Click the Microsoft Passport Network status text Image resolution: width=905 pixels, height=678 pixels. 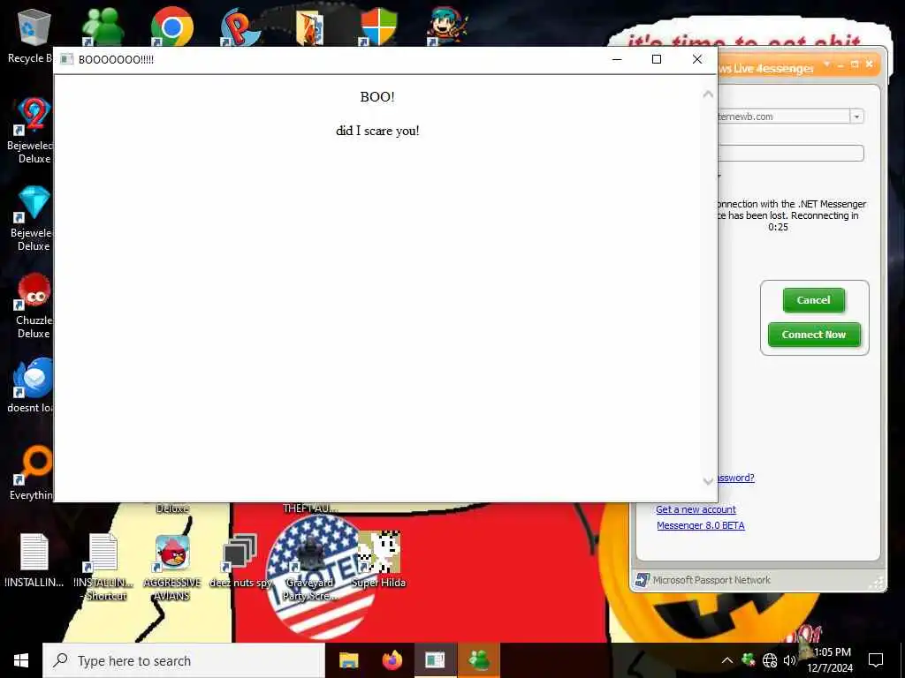[711, 580]
